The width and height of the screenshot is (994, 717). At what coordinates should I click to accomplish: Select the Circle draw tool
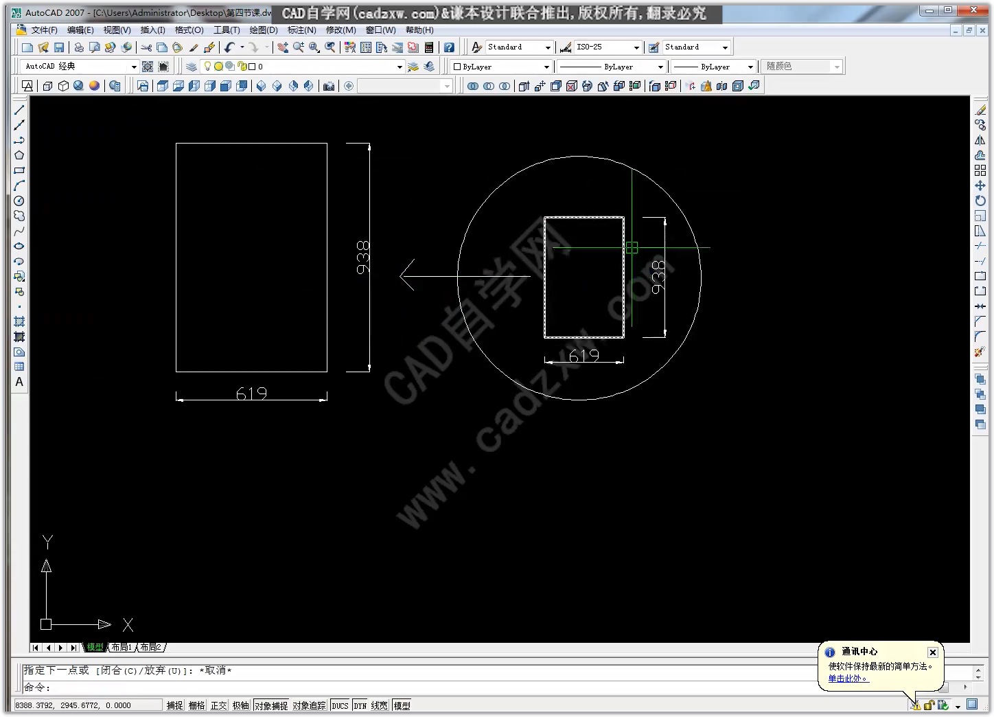[x=19, y=201]
